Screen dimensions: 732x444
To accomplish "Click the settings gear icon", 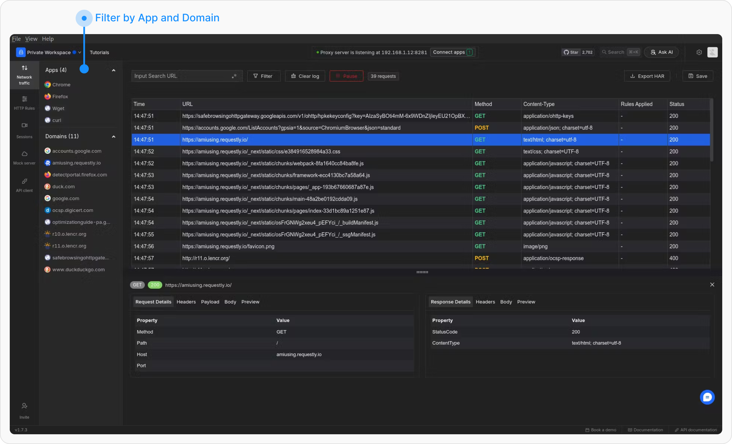I will 699,52.
